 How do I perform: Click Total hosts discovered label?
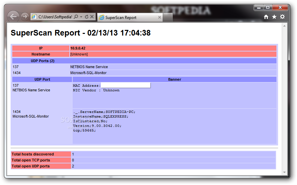pyautogui.click(x=33, y=154)
